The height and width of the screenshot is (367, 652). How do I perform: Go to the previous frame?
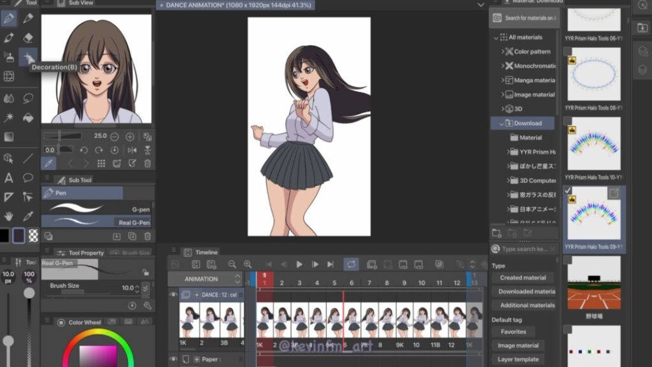[x=284, y=264]
